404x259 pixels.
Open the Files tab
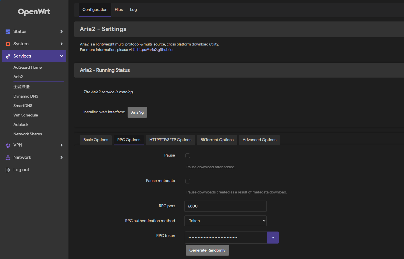click(x=119, y=10)
